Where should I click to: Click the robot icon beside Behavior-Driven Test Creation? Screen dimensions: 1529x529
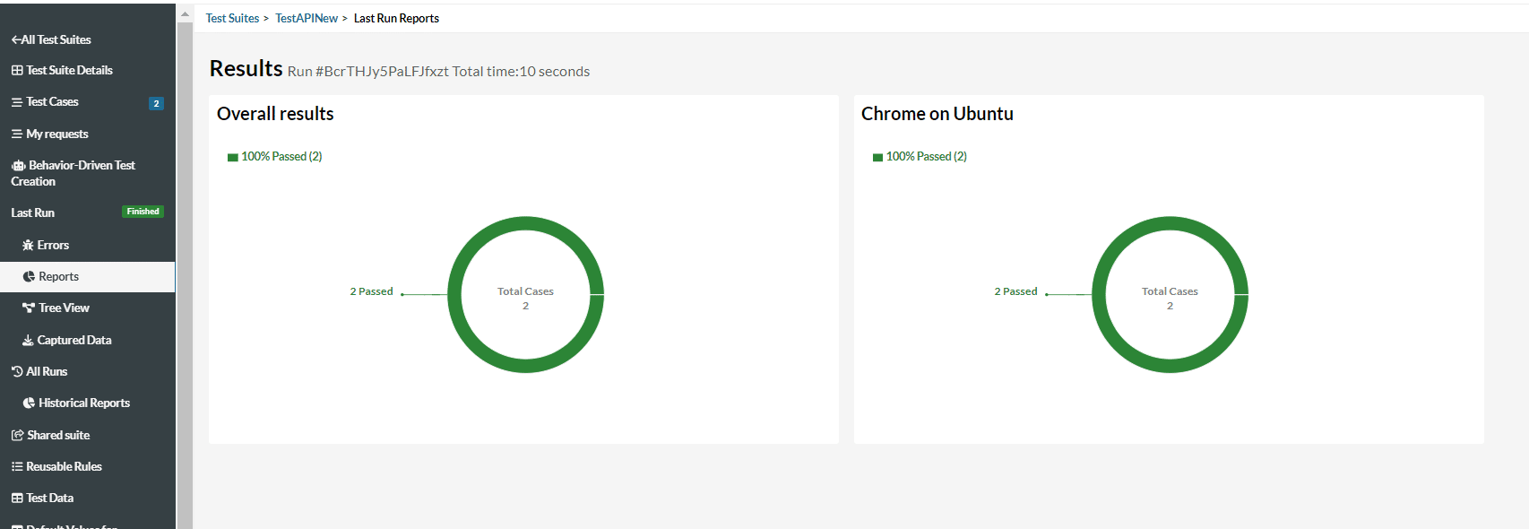18,166
